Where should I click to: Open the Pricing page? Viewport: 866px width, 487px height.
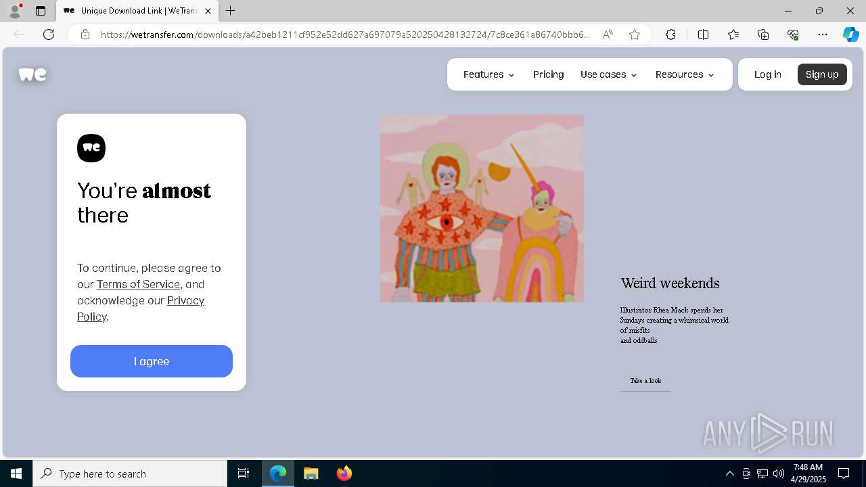[548, 74]
